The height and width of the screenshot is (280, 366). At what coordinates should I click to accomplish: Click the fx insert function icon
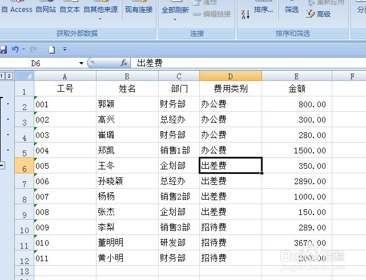124,63
